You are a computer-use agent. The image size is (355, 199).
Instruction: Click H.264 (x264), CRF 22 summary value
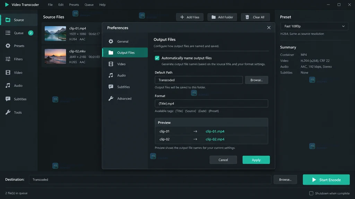315,61
